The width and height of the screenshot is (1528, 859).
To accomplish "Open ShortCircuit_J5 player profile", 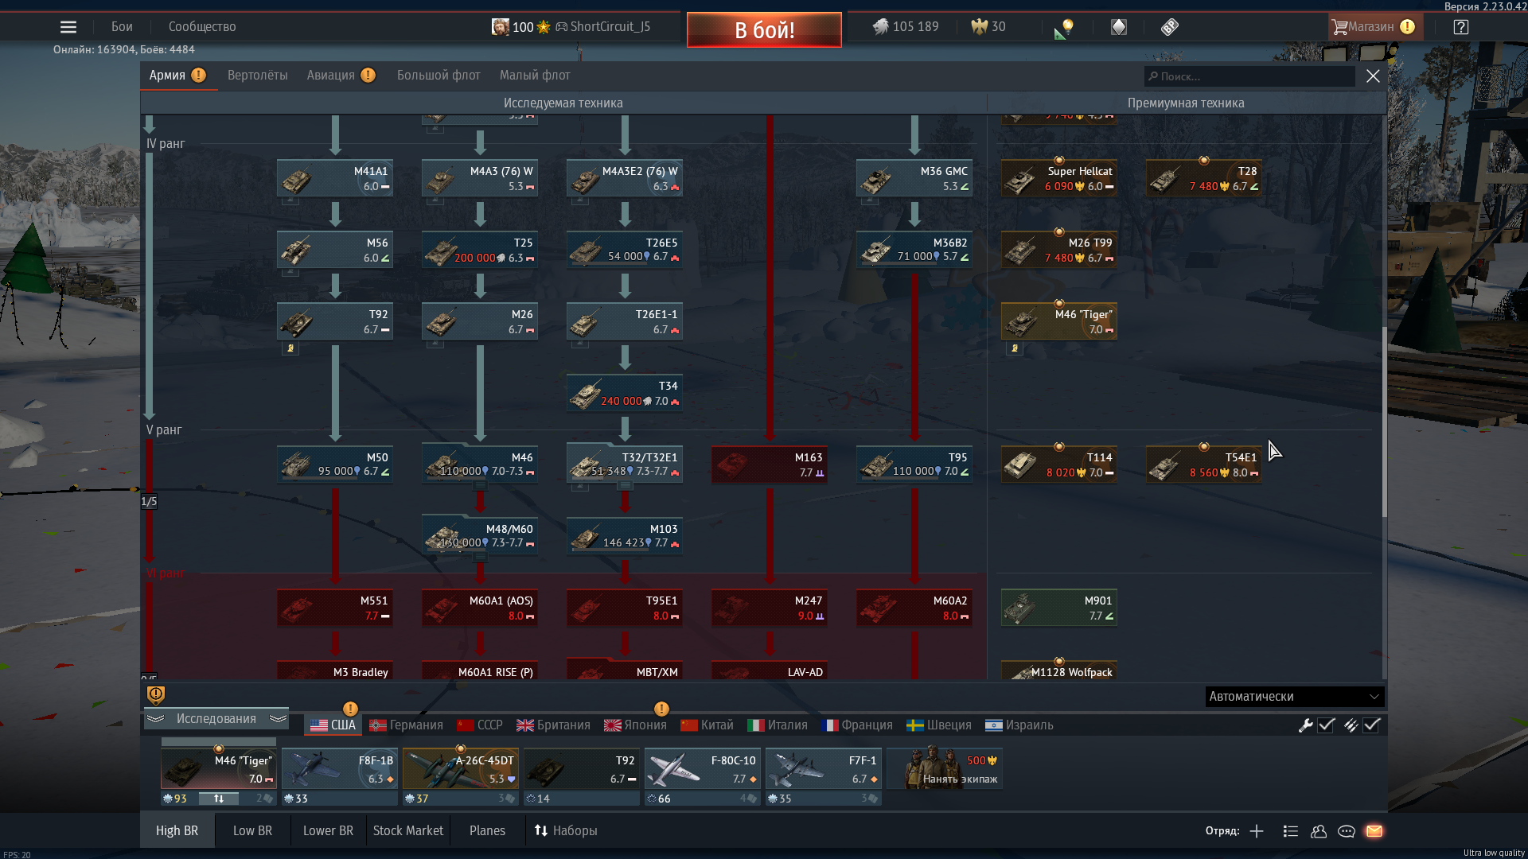I will tap(603, 27).
